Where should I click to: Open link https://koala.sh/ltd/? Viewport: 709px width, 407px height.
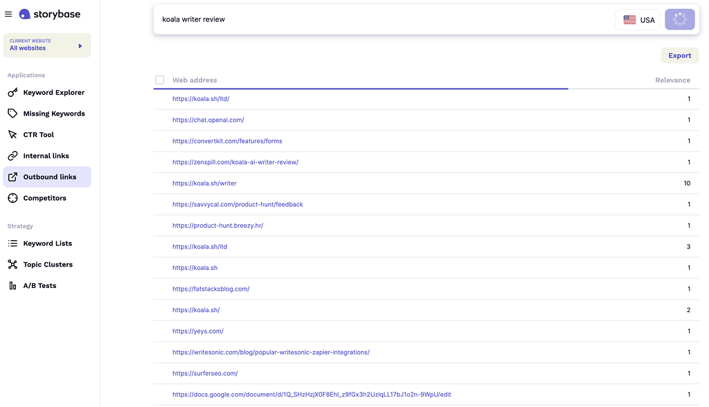[x=201, y=98]
